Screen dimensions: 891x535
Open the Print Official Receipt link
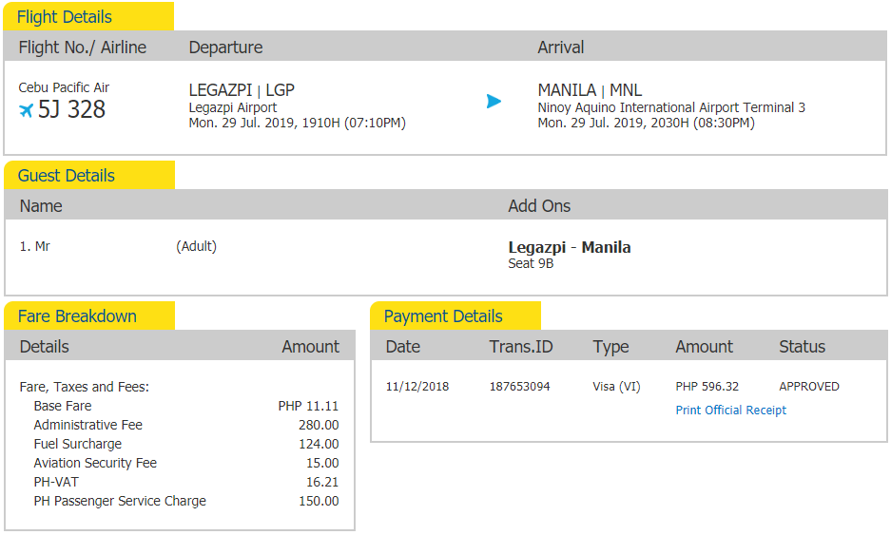click(x=730, y=411)
